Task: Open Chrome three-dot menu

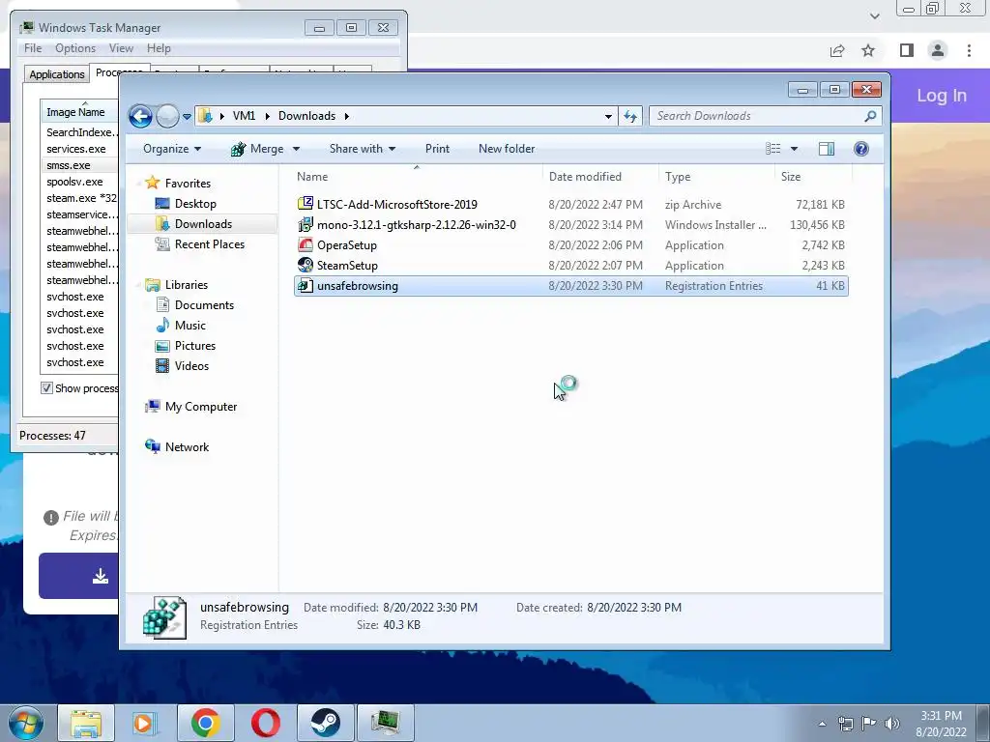Action: tap(969, 50)
